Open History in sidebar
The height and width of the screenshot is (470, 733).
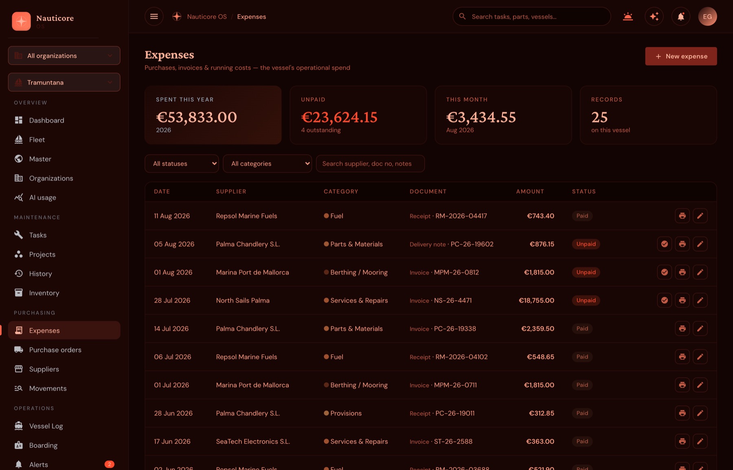(x=64, y=274)
